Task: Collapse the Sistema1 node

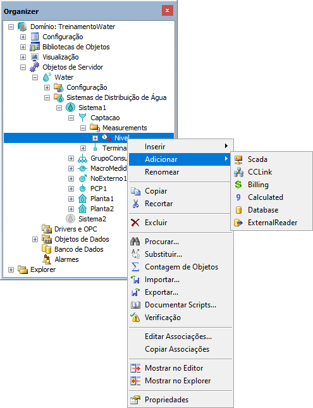Action: pos(59,108)
